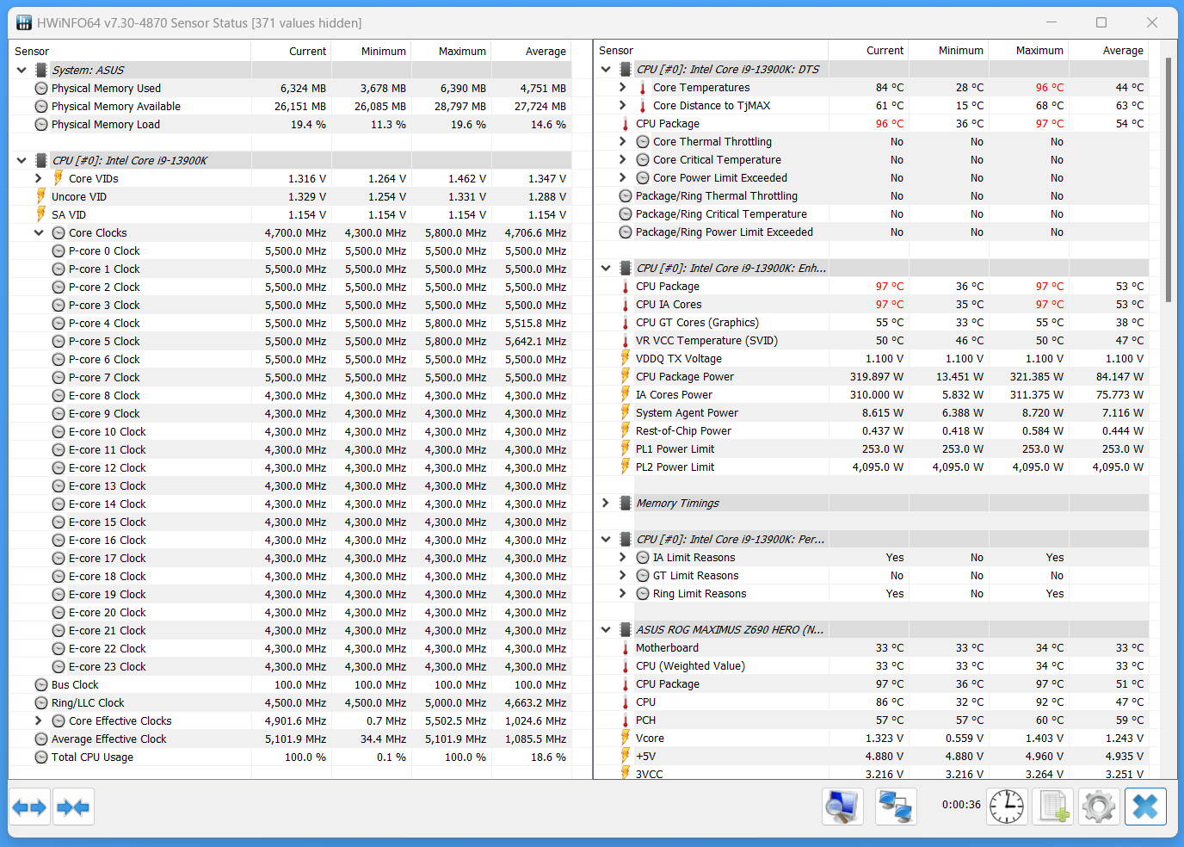Expand Ring Limit Reasons
1184x847 pixels.
tap(623, 593)
